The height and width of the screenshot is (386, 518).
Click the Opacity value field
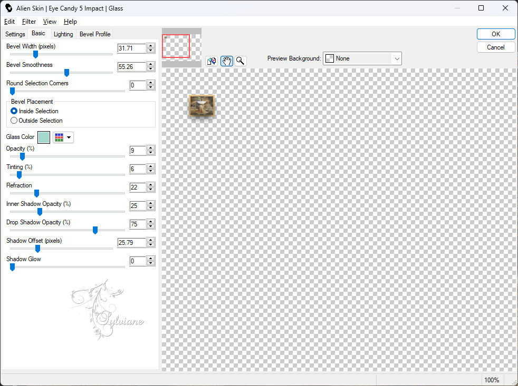tap(138, 151)
